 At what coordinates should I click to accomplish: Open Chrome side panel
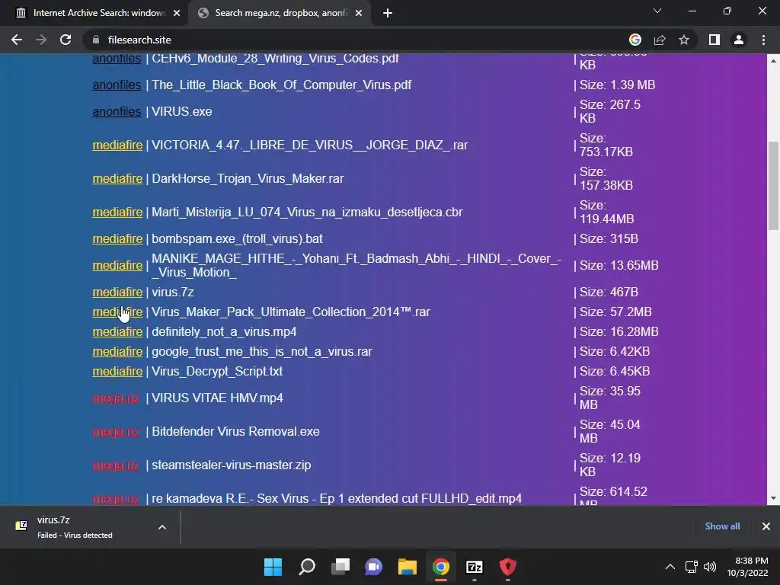pyautogui.click(x=714, y=40)
